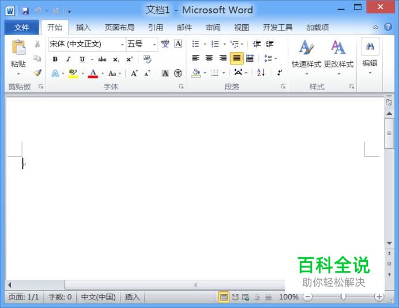Minimize the ribbon with caret icon
This screenshot has height=308, width=399.
[375, 27]
